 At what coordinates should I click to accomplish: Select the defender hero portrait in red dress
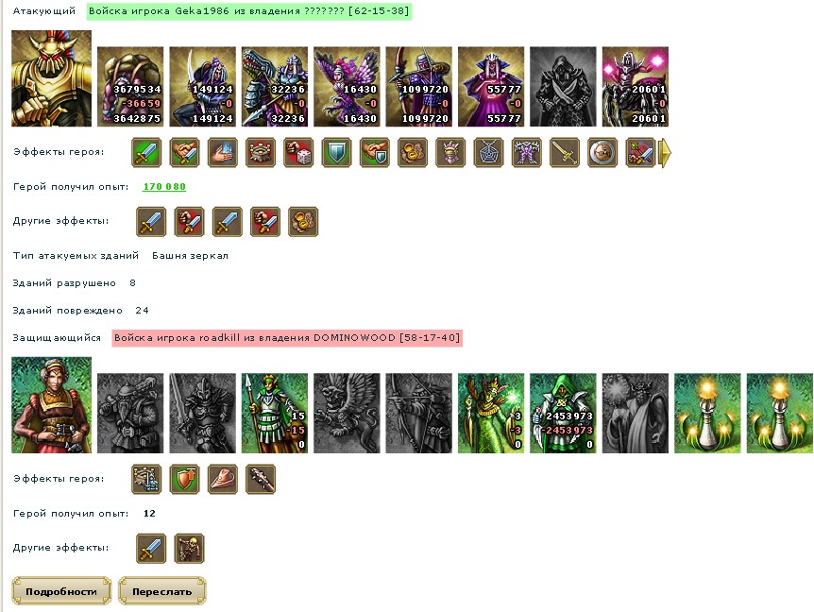coord(51,405)
